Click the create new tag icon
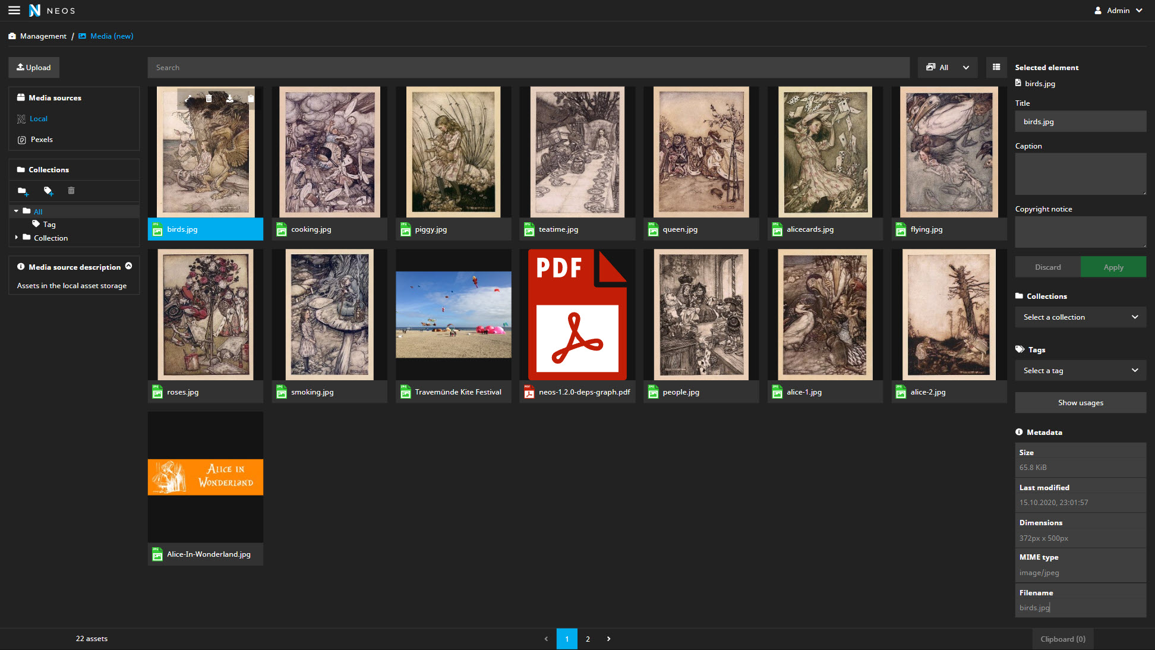Viewport: 1155px width, 650px height. coord(48,191)
